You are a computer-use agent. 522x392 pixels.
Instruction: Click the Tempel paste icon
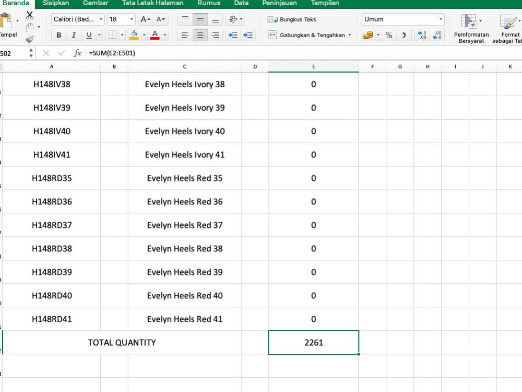(x=6, y=21)
